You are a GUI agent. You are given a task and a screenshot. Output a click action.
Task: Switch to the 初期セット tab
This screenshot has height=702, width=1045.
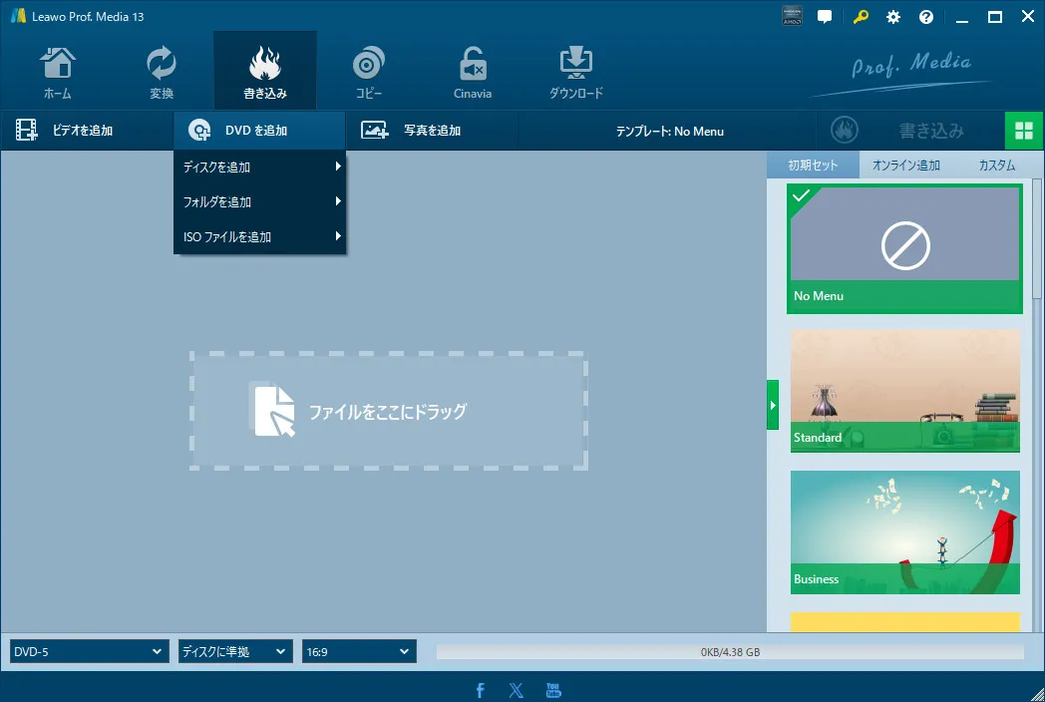pyautogui.click(x=813, y=165)
